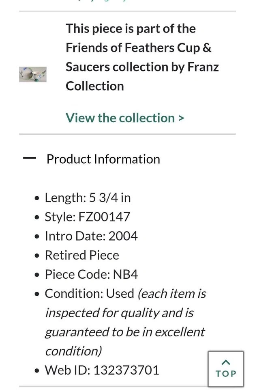Select the Friends of Feathers collection description

tap(142, 57)
